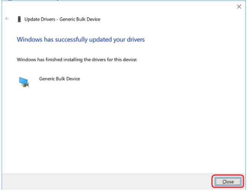Finish the wizard via the red-outlined Close button
This screenshot has height=192, width=247.
[x=228, y=182]
